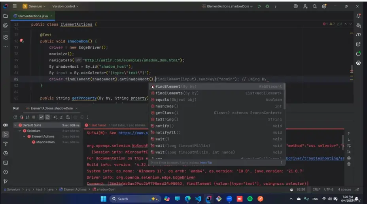
Task: Open the Run tool window in left sidebar
Action: [6, 135]
